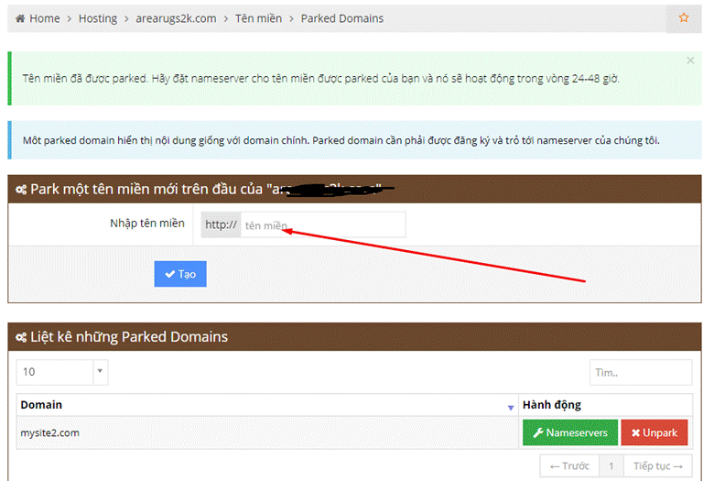
Task: Focus the tên miền input field
Action: (322, 224)
